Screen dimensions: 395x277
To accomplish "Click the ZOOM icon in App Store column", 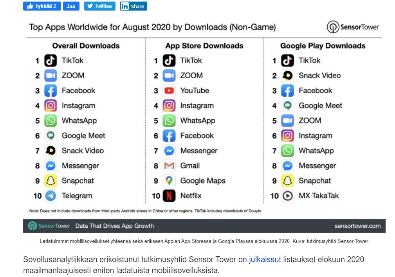I will coord(169,76).
